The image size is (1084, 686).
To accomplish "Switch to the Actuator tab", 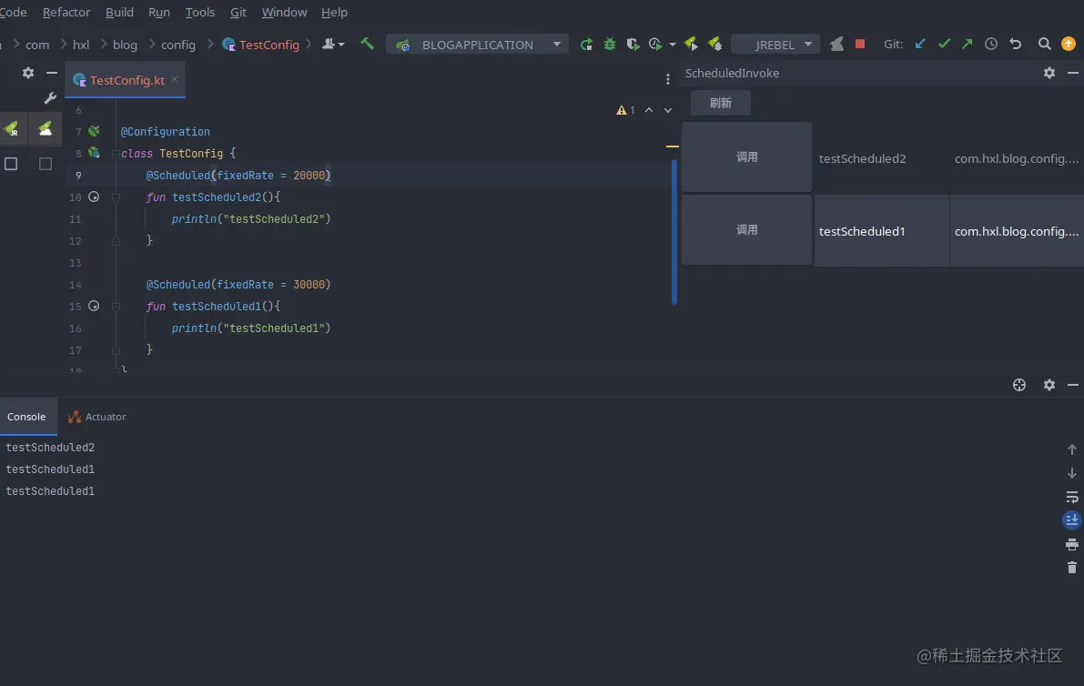I will point(96,417).
